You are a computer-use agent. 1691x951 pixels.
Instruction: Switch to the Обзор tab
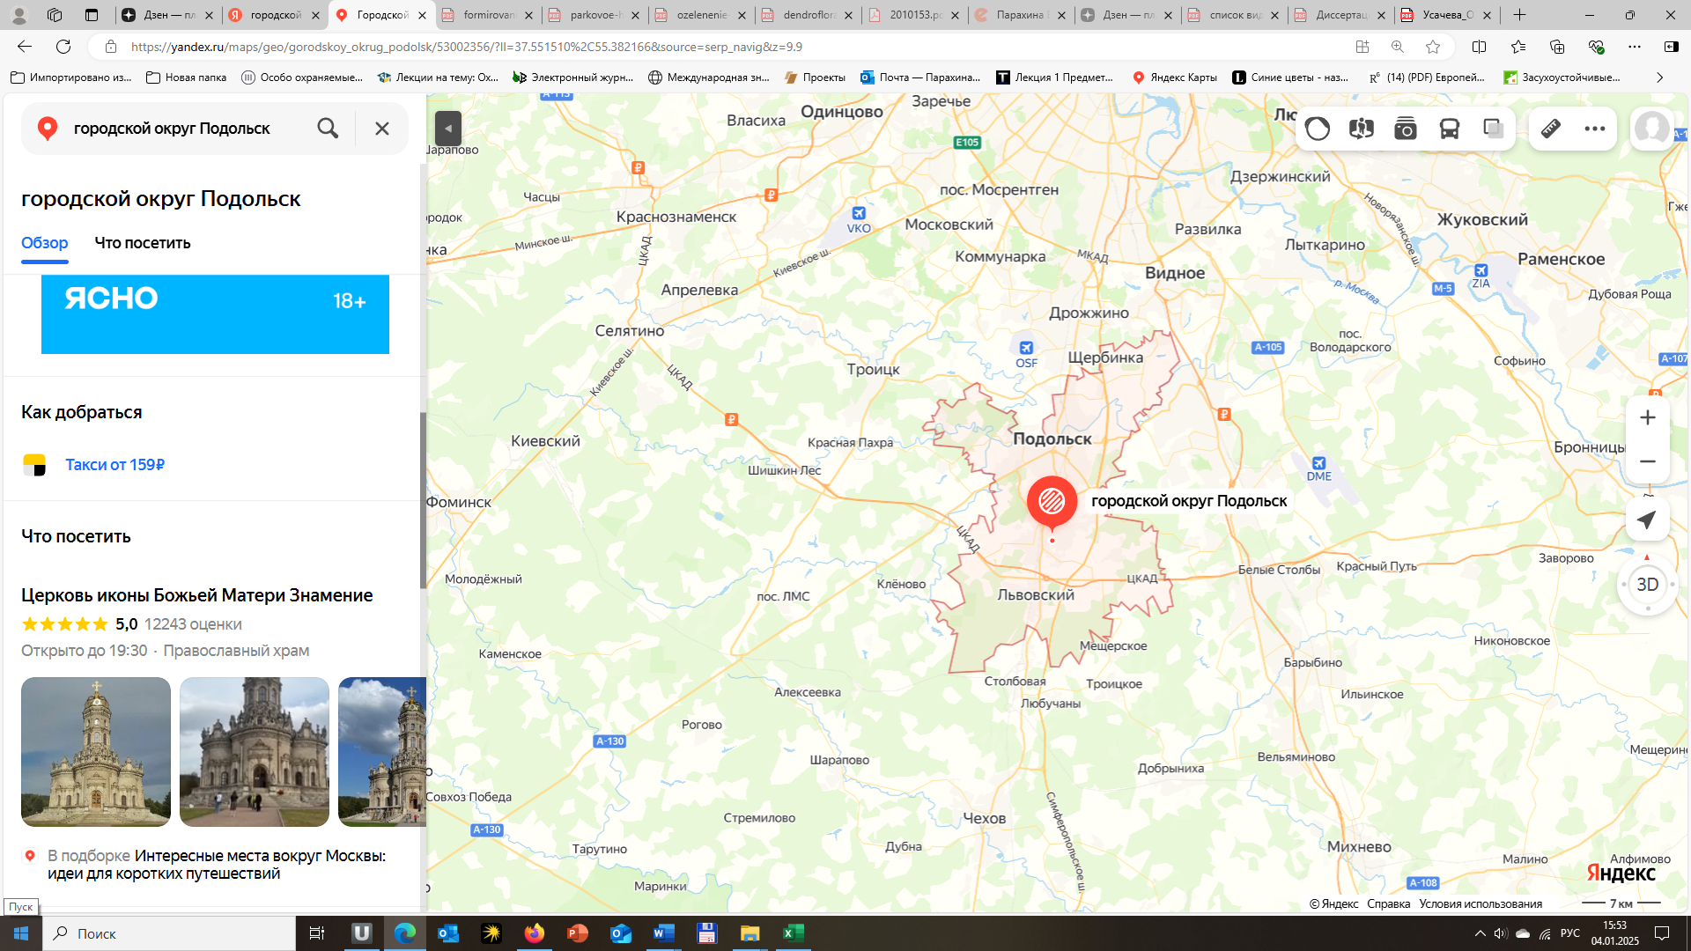[x=45, y=243]
